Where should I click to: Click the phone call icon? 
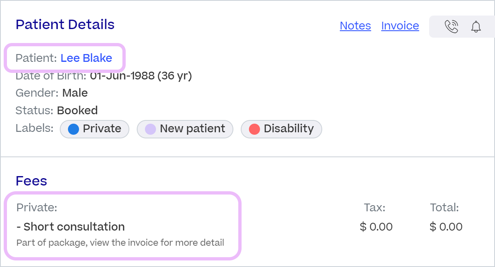(451, 27)
